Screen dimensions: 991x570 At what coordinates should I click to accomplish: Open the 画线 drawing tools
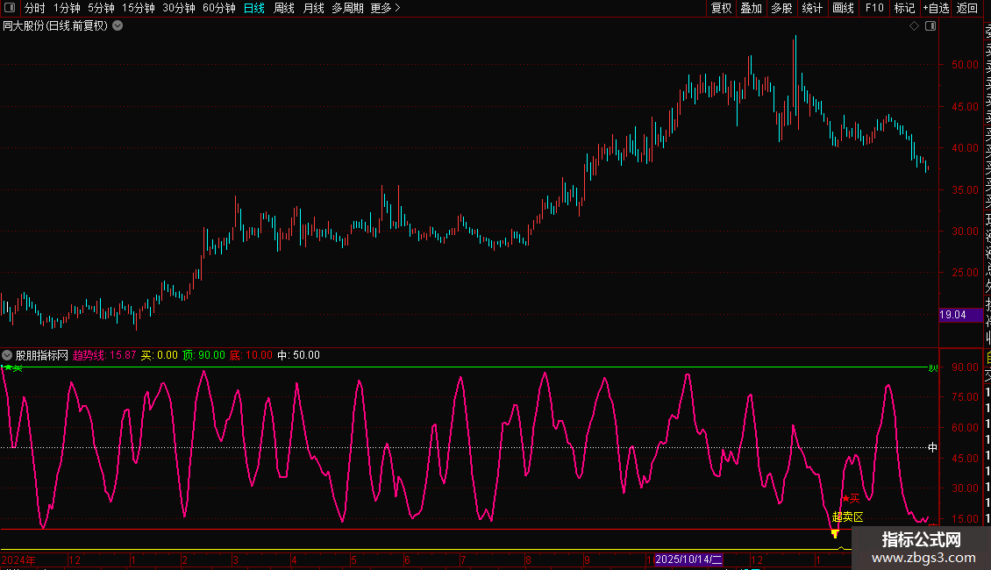coord(843,8)
